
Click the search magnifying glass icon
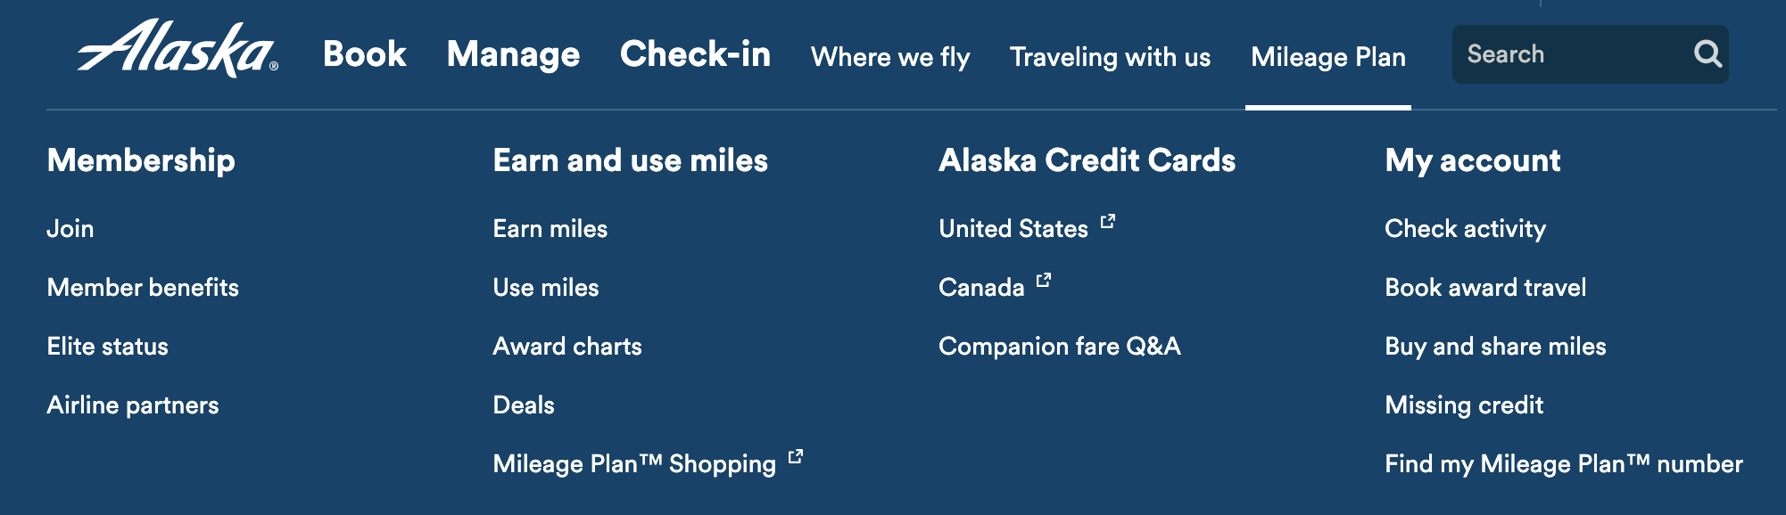[x=1707, y=54]
